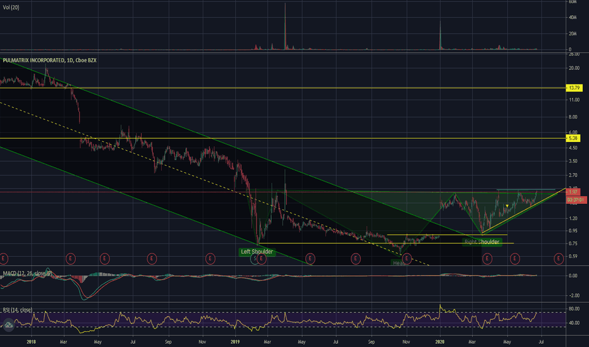Click the red 1.97 current price label

coord(573,192)
